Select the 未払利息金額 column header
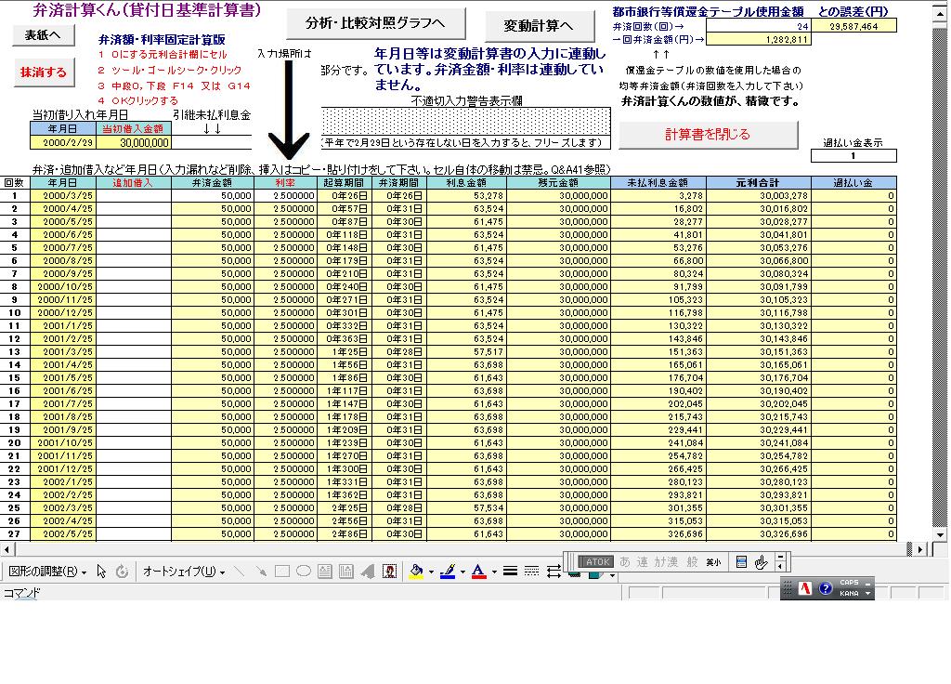 coord(658,183)
